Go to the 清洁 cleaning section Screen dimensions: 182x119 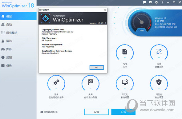18,41
